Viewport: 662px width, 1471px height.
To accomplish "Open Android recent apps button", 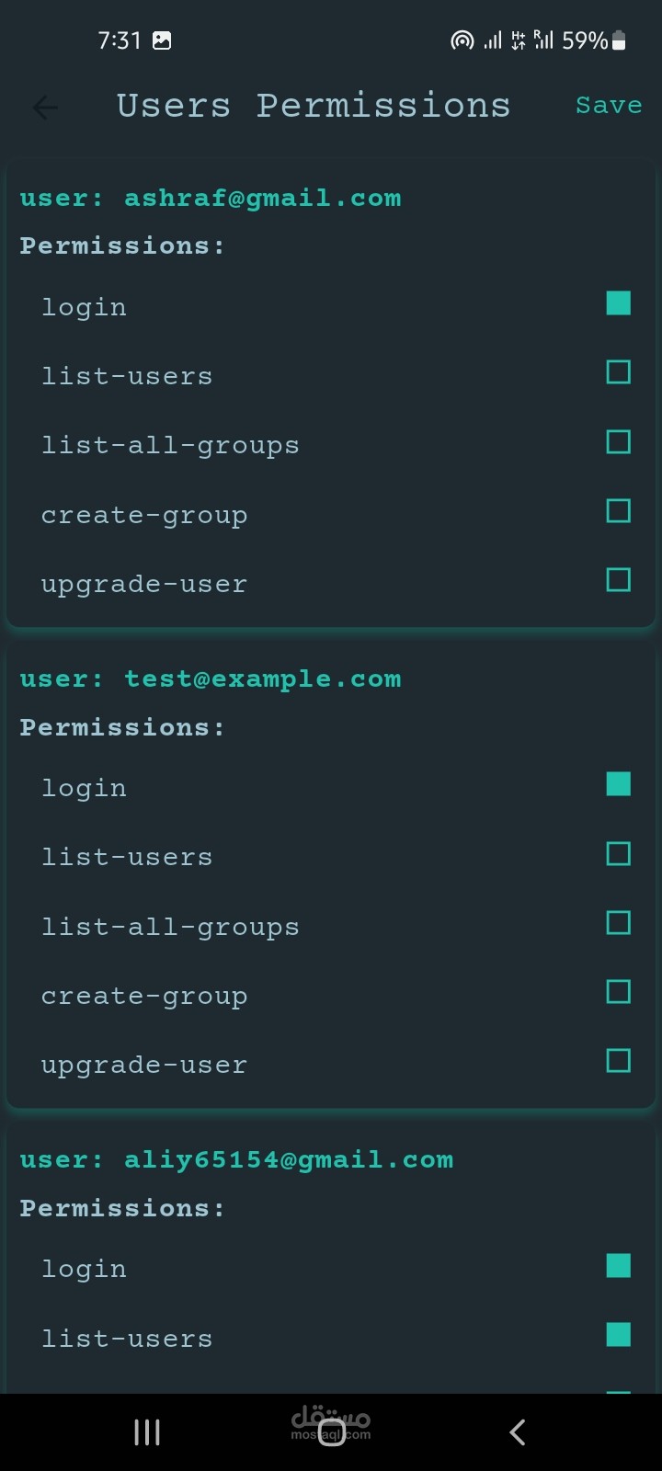I will click(147, 1431).
